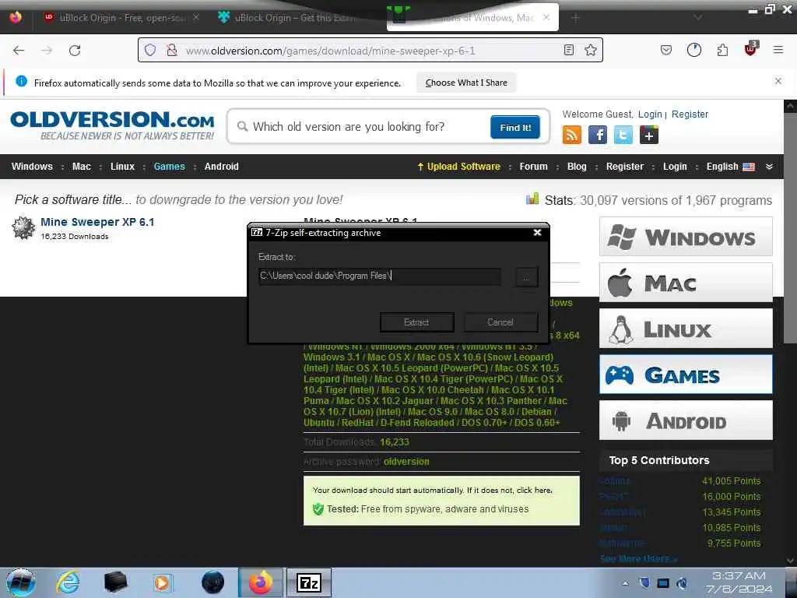Open the list all tabs dropdown arrow

(698, 18)
